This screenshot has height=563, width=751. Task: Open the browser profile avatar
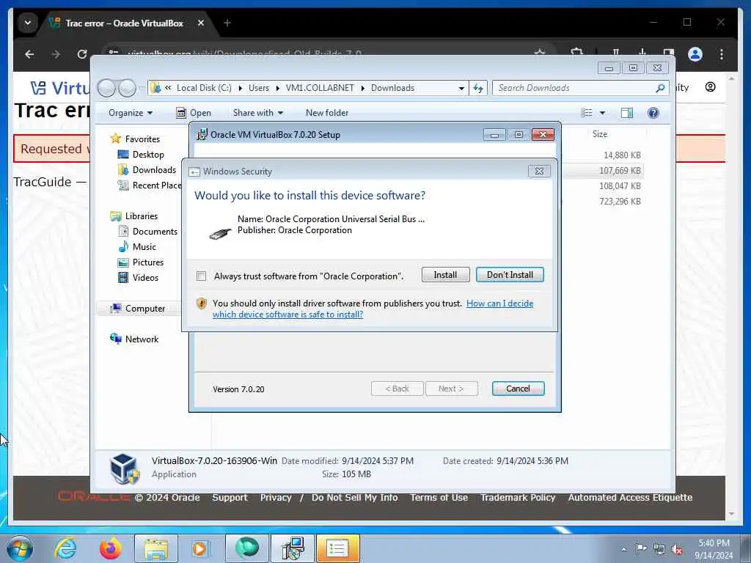click(695, 54)
